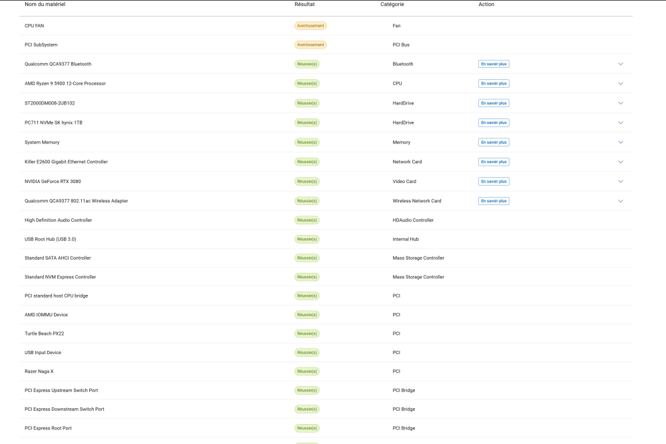Click the Internal Hub category cell
Image resolution: width=666 pixels, height=444 pixels.
click(406, 239)
